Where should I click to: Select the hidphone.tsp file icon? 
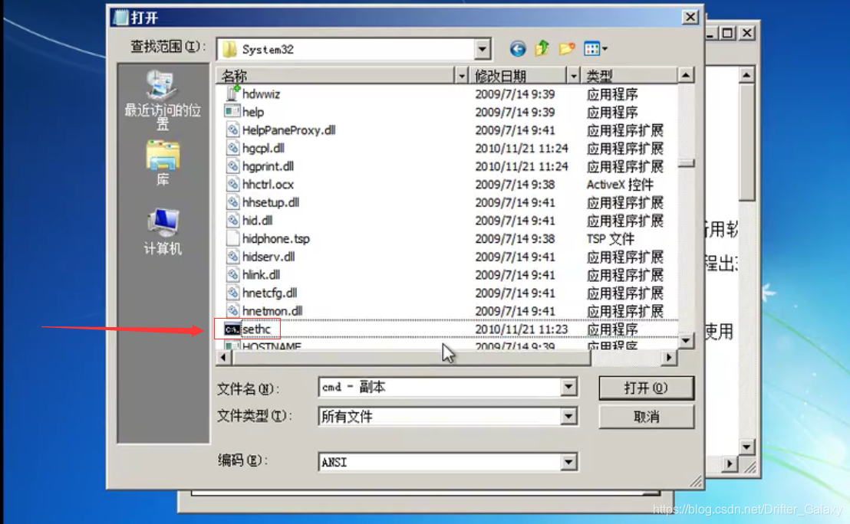tap(232, 238)
